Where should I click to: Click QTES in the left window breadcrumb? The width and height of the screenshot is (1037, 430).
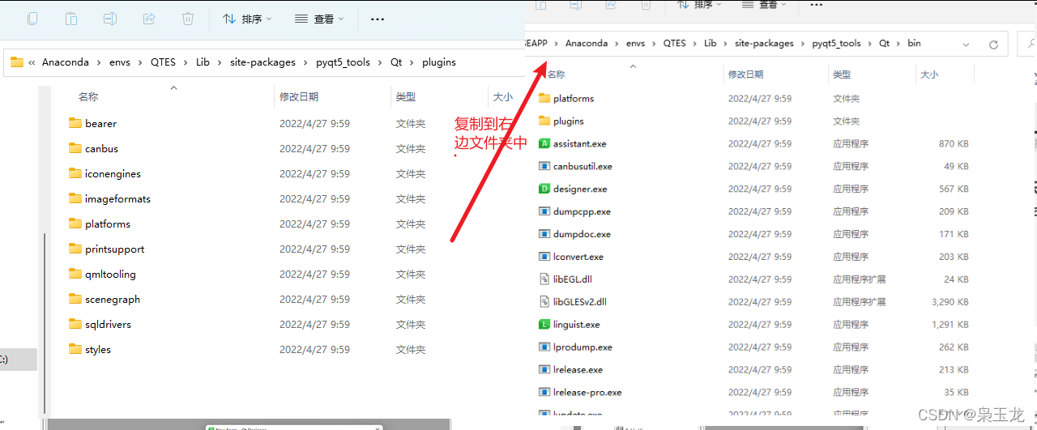pyautogui.click(x=163, y=62)
